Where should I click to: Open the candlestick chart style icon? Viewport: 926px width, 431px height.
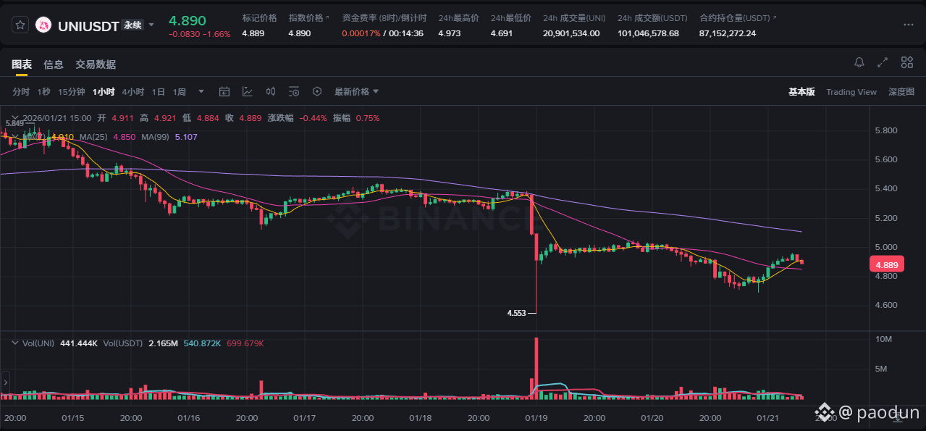tap(271, 92)
